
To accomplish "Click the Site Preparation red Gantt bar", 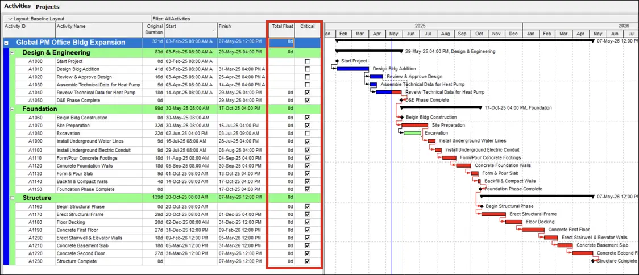I will tap(414, 125).
